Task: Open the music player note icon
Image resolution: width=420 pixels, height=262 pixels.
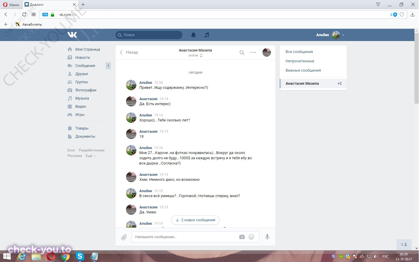Action: [x=207, y=35]
